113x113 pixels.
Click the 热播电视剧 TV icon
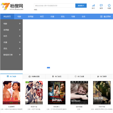click(x=30, y=77)
